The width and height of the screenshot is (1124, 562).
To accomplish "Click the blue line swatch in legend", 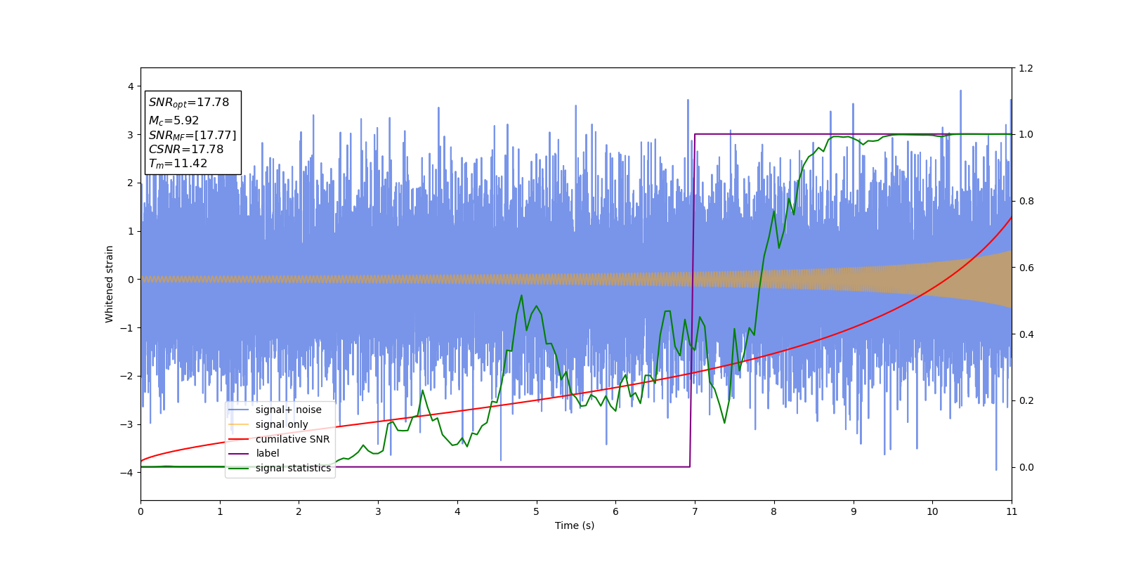I will tap(239, 410).
